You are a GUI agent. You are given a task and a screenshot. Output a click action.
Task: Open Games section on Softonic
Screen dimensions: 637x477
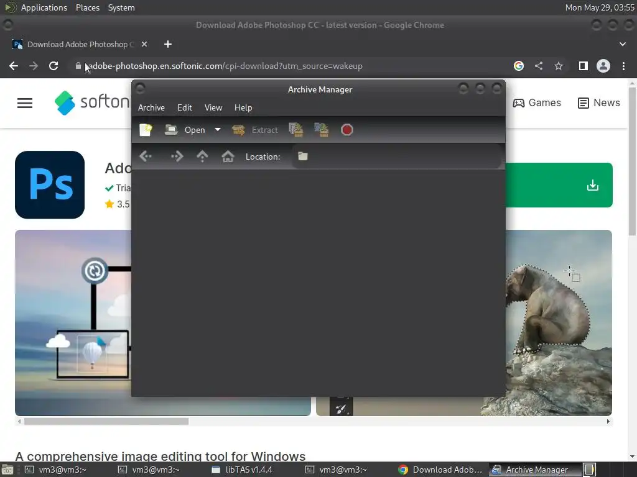pos(537,102)
